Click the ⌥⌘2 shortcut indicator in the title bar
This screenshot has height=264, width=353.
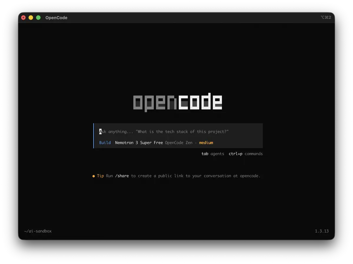pyautogui.click(x=326, y=17)
